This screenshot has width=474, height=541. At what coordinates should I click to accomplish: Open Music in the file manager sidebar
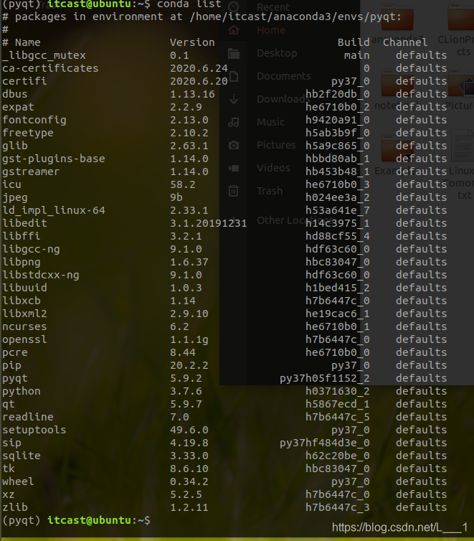tap(270, 122)
